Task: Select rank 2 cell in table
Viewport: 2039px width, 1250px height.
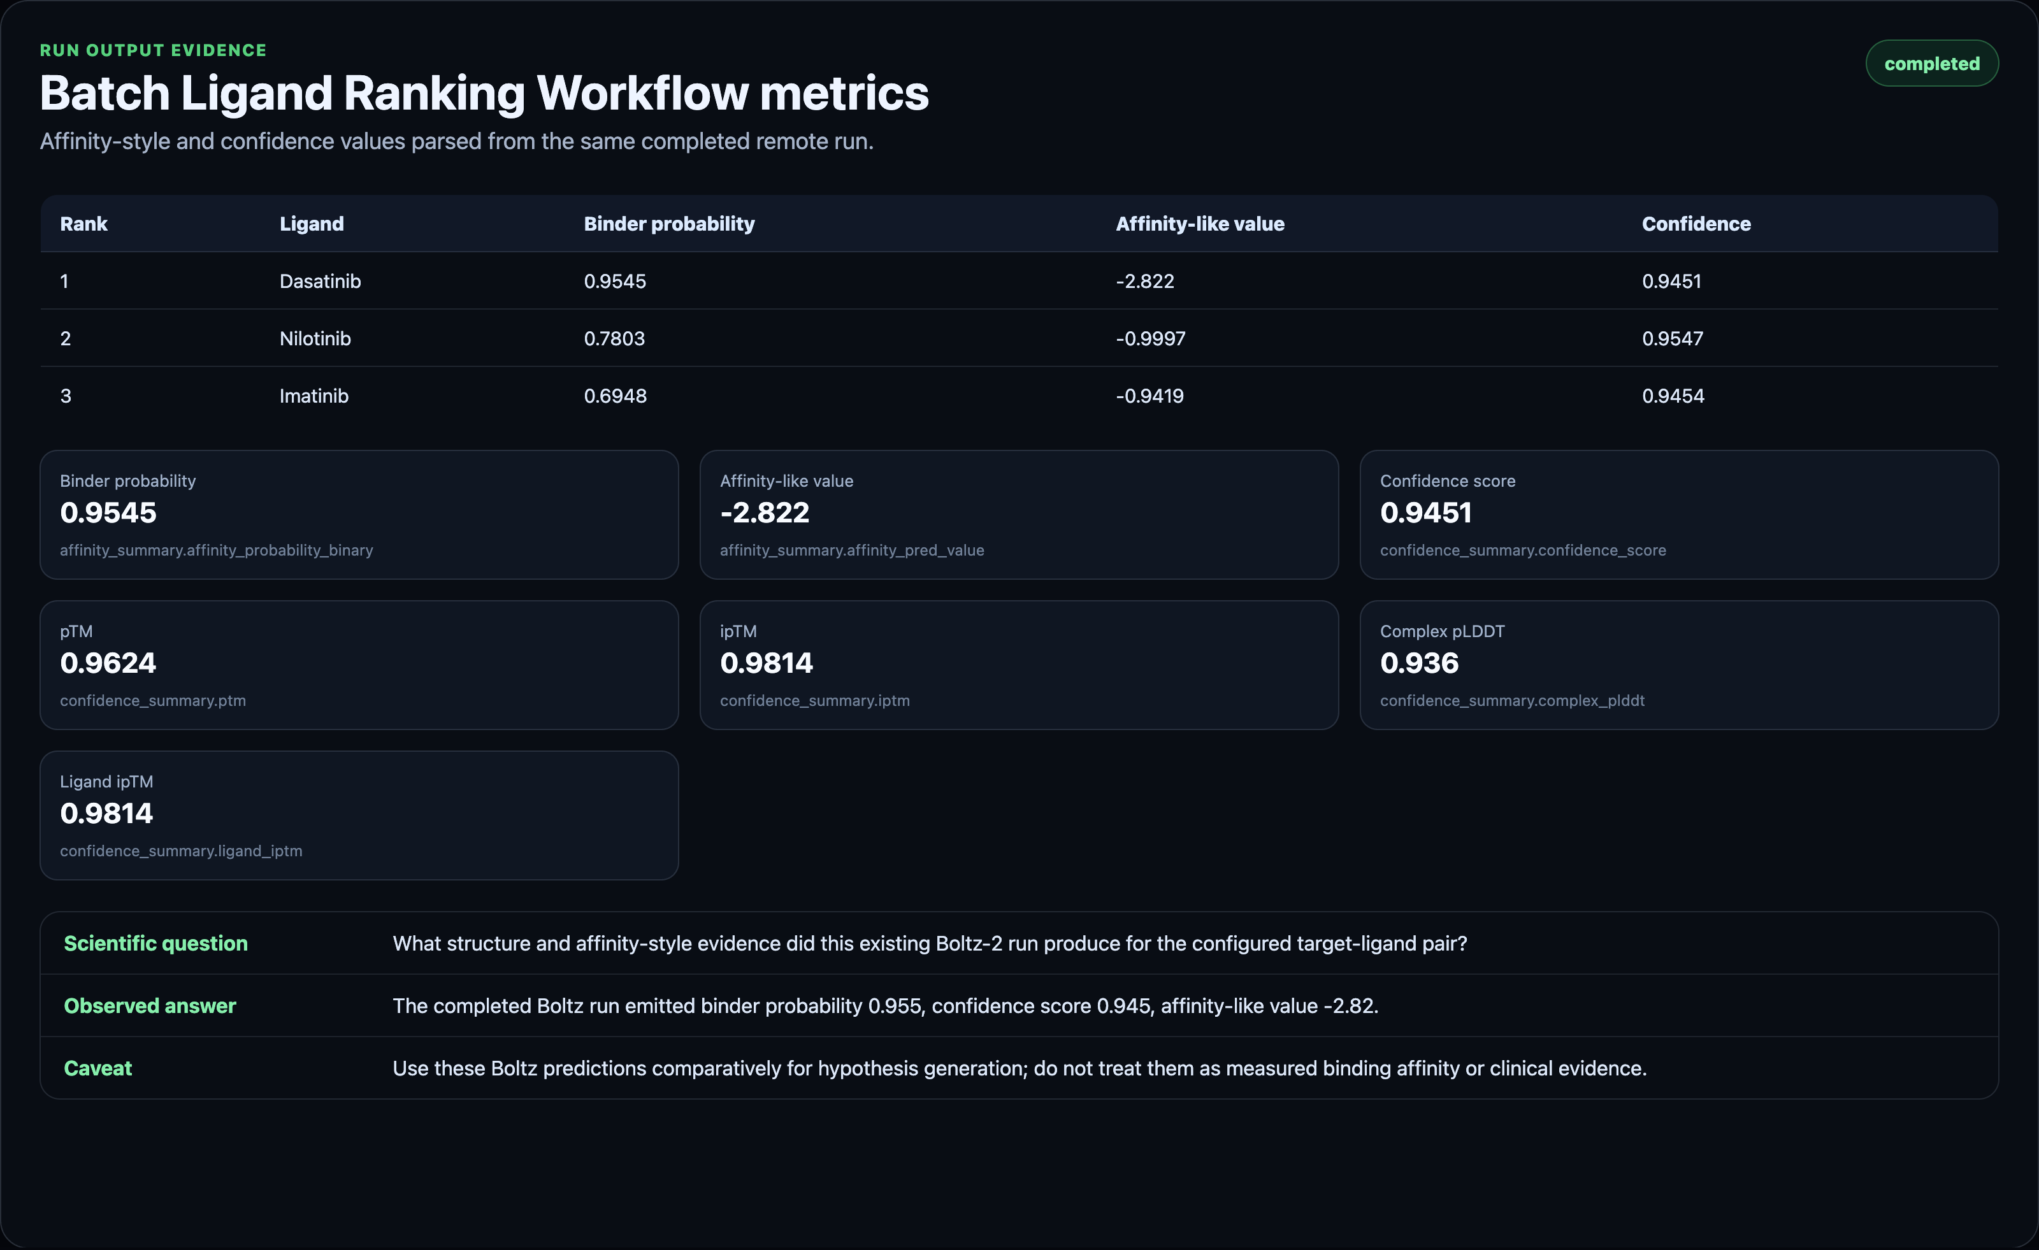Action: (x=66, y=338)
